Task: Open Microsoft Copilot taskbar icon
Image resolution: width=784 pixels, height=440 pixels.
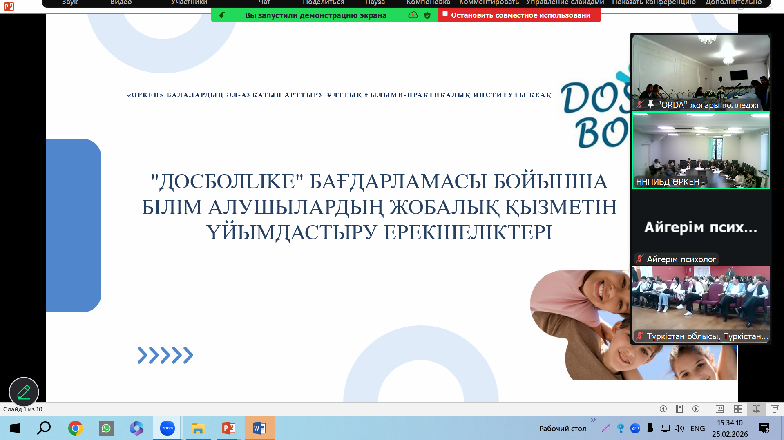Action: [x=136, y=428]
